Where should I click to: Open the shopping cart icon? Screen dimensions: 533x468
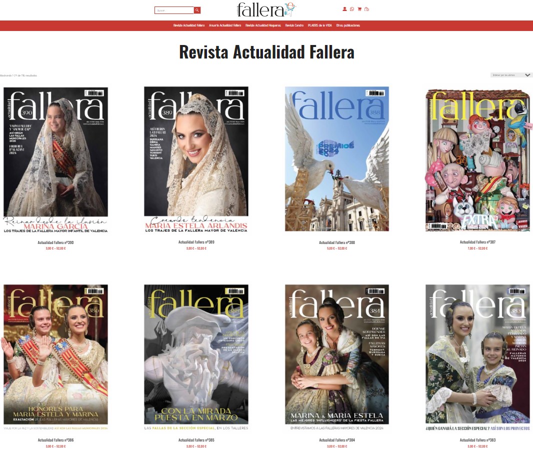359,9
